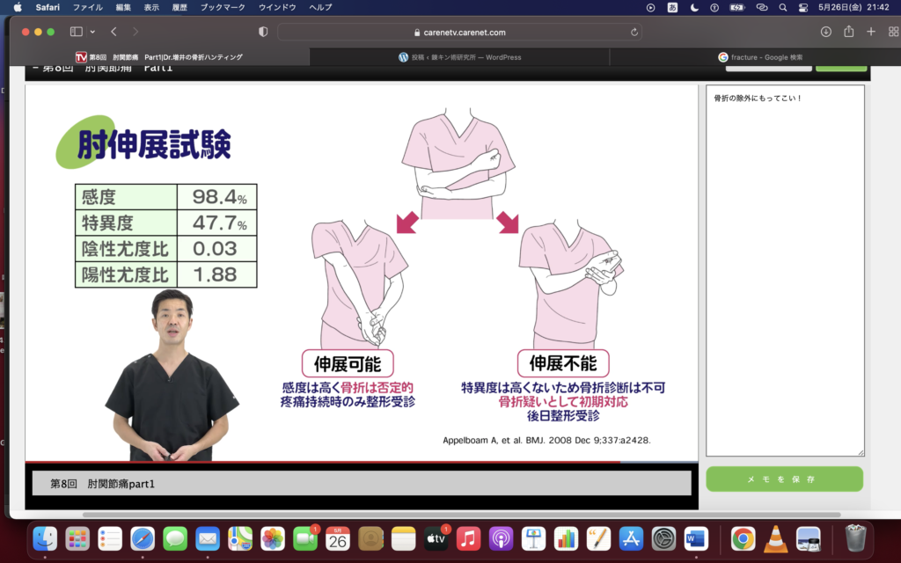Launch VLC from the Dock
This screenshot has height=563, width=901.
click(x=775, y=538)
